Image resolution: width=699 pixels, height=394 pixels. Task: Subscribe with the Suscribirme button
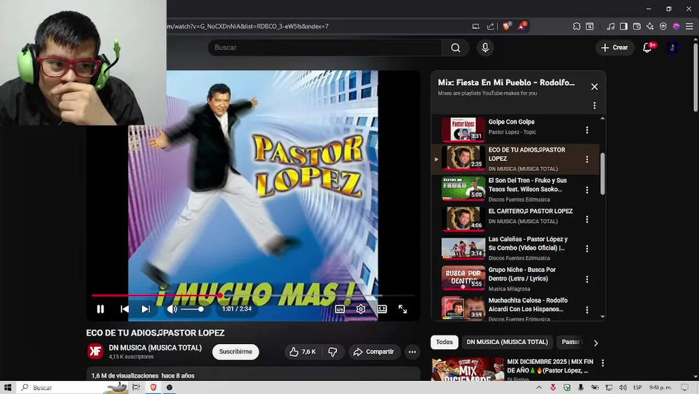236,352
